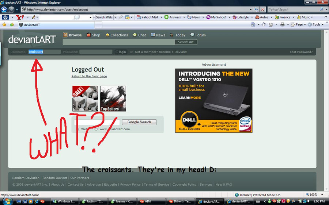Click the Random Deviation footer link
Image resolution: width=329 pixels, height=205 pixels.
point(26,178)
